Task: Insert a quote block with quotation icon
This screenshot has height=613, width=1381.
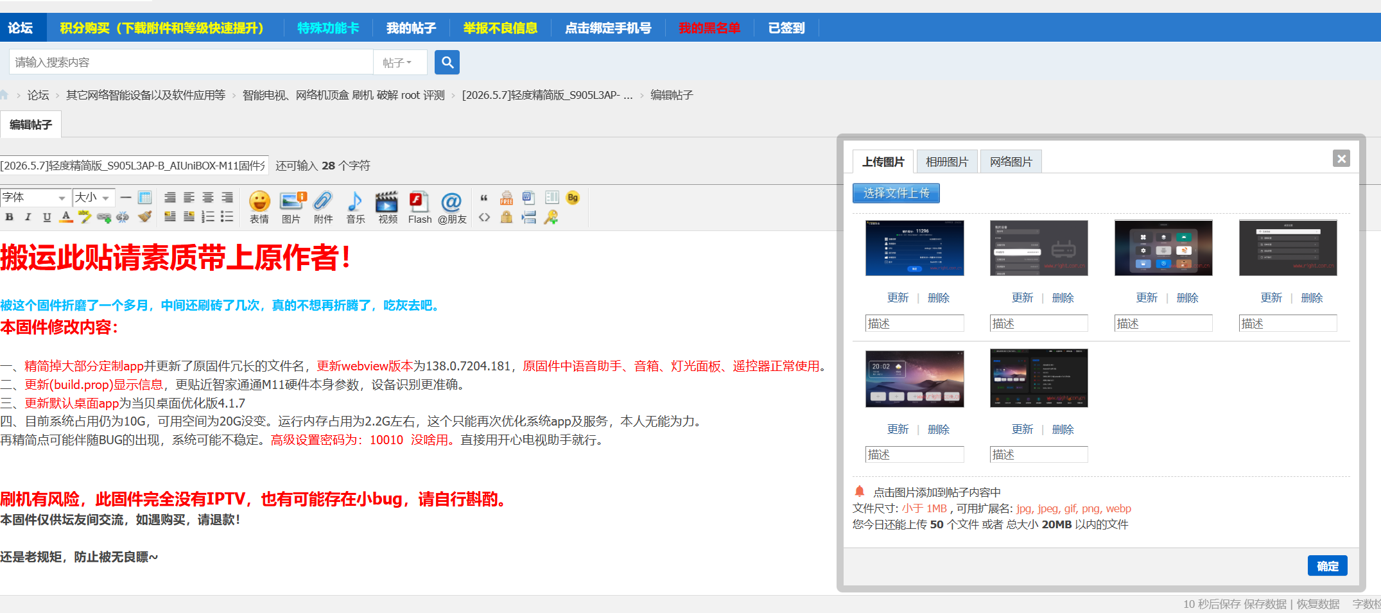Action: (484, 198)
